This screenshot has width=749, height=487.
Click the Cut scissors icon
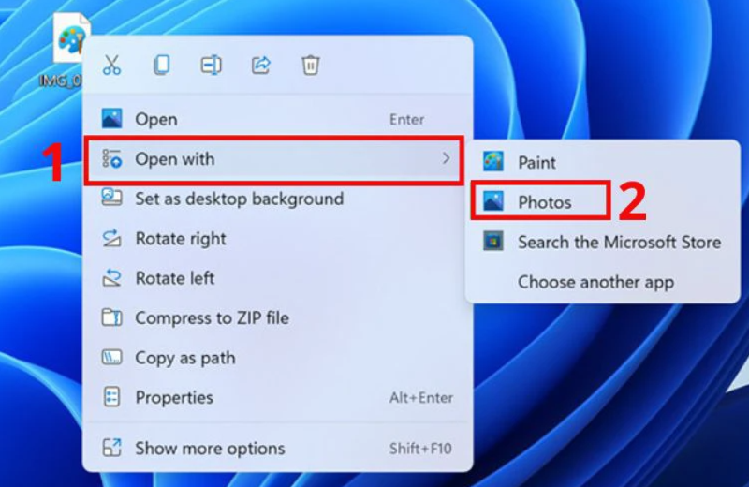111,65
